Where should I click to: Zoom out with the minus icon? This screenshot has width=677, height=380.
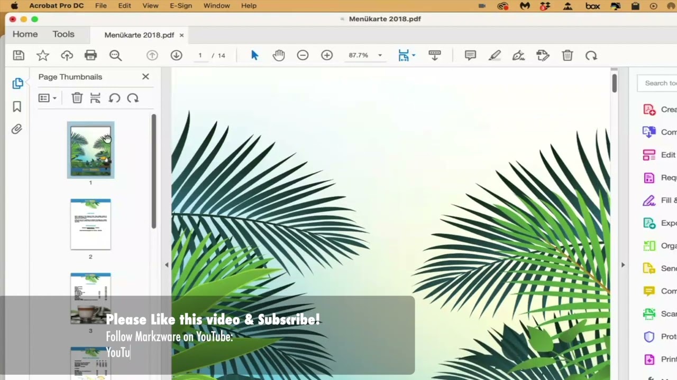[x=303, y=55]
